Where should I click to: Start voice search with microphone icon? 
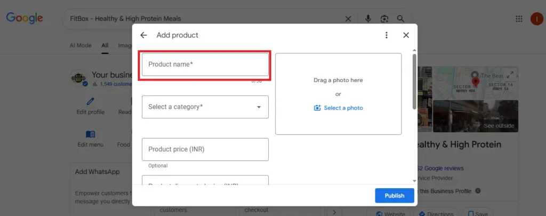click(368, 19)
